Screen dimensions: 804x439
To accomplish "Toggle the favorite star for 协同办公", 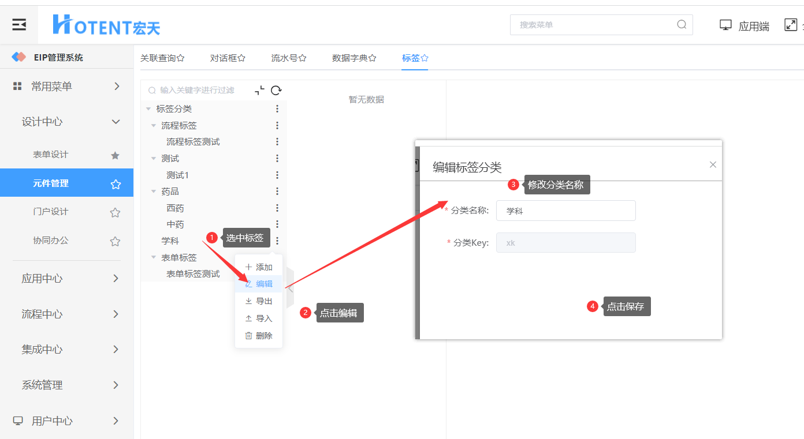I will click(x=115, y=241).
